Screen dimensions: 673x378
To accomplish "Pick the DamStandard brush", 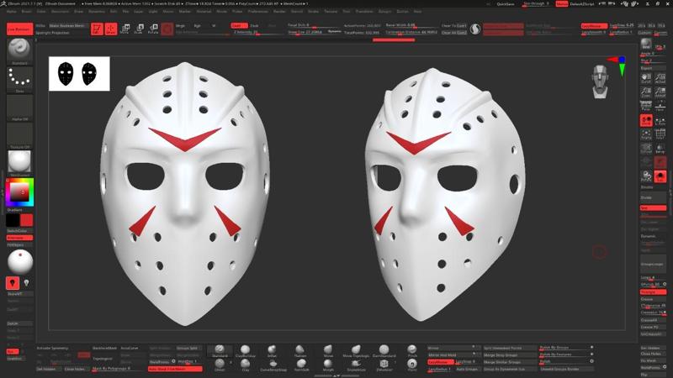I will coord(384,351).
